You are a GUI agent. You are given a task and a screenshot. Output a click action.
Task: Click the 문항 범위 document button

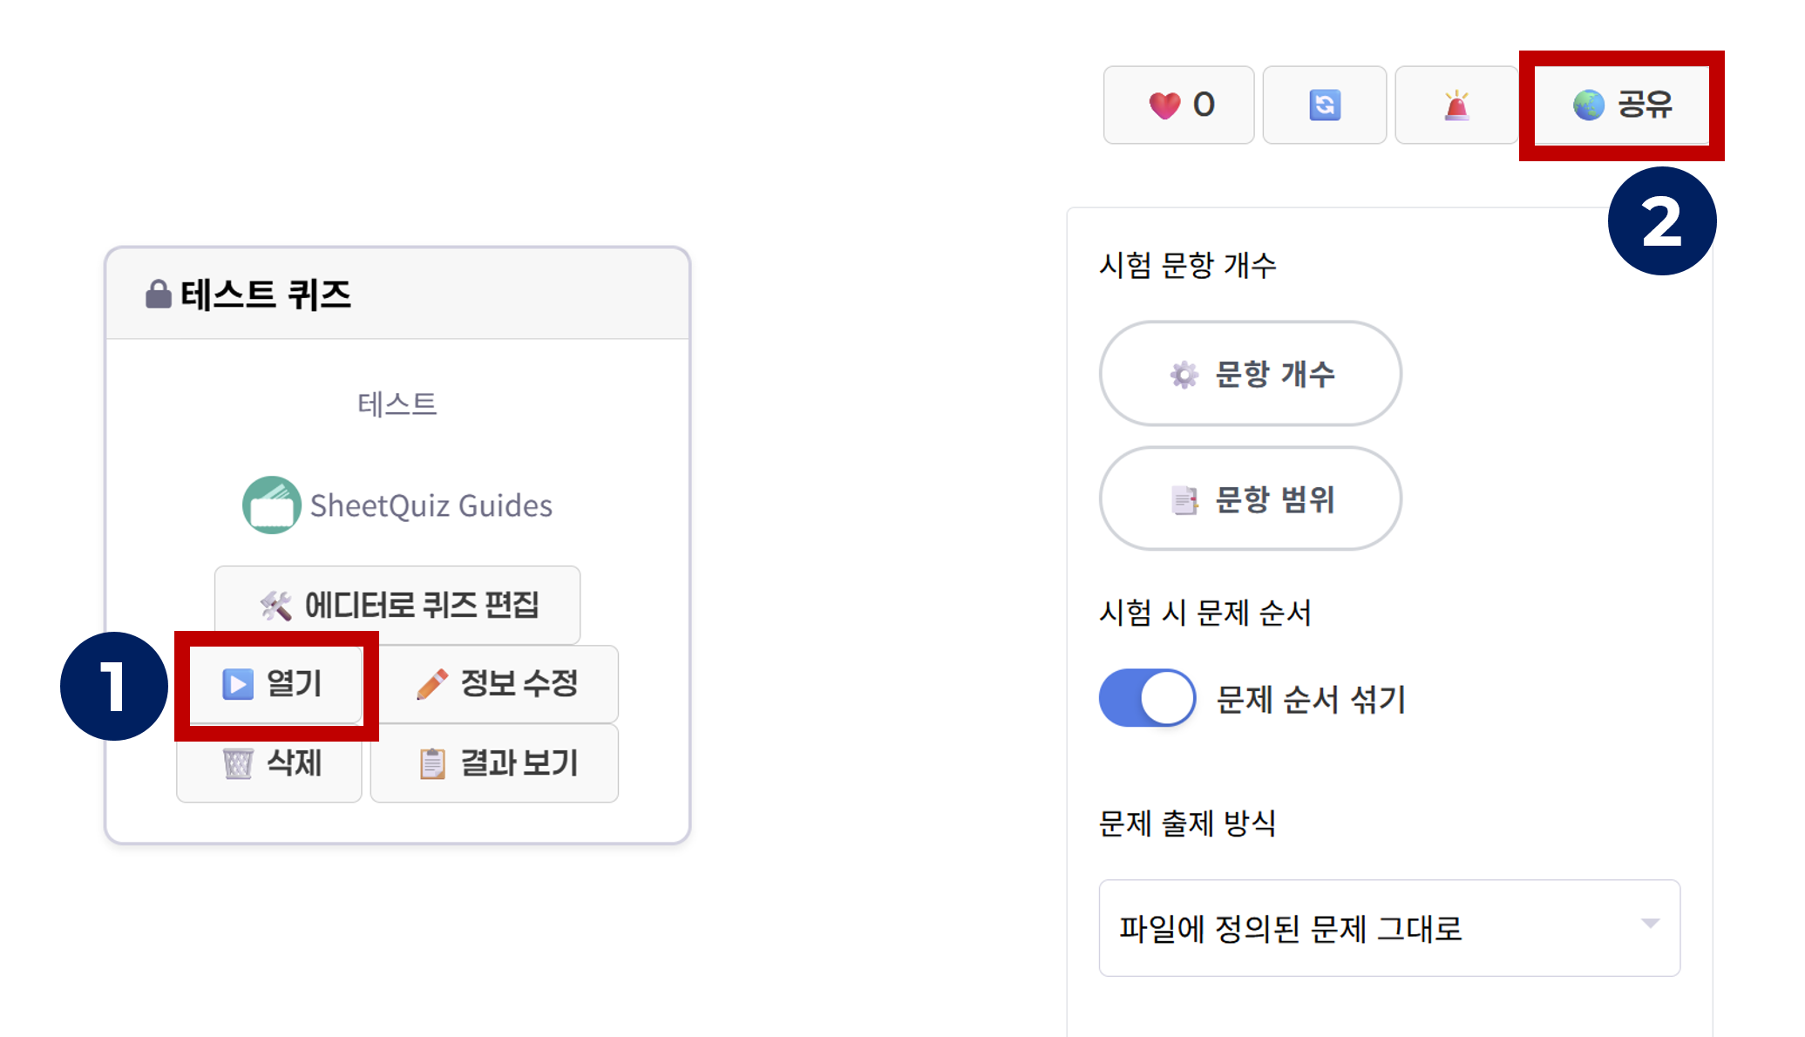[1250, 499]
